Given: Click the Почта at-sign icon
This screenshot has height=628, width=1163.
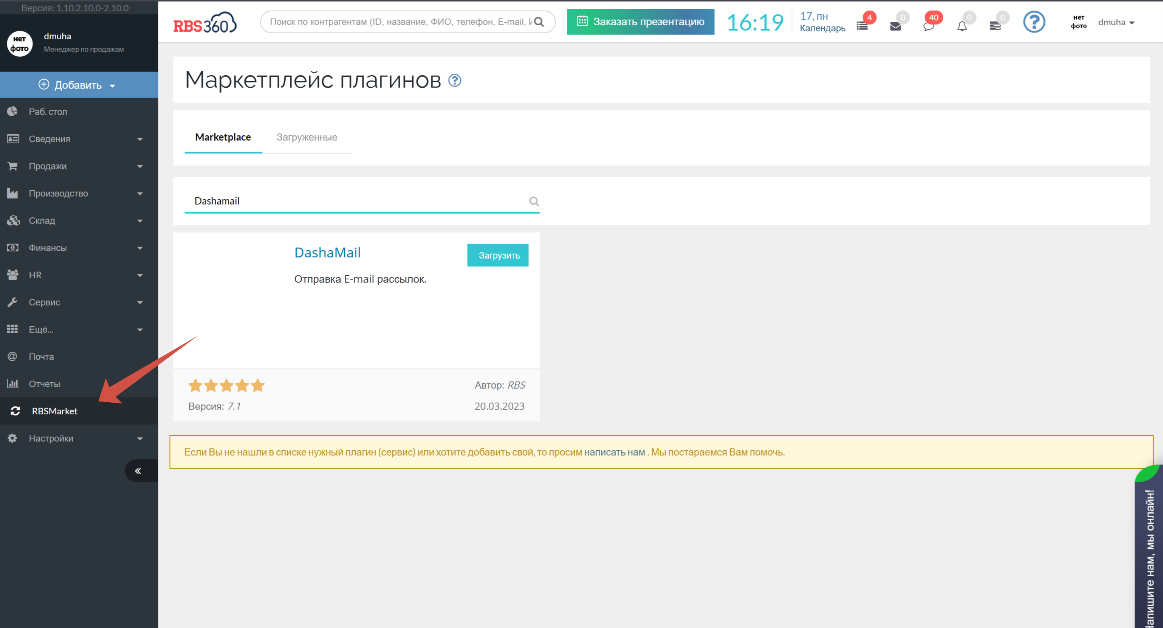Looking at the screenshot, I should point(12,356).
